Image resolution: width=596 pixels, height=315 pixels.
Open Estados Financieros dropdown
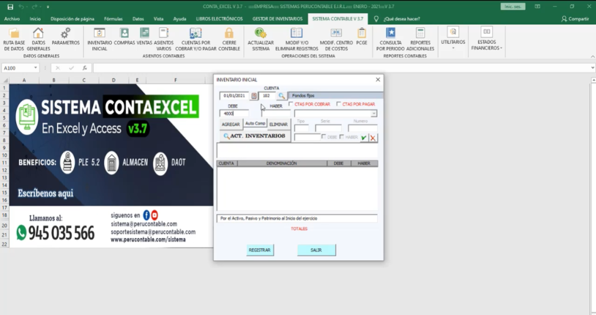click(487, 39)
